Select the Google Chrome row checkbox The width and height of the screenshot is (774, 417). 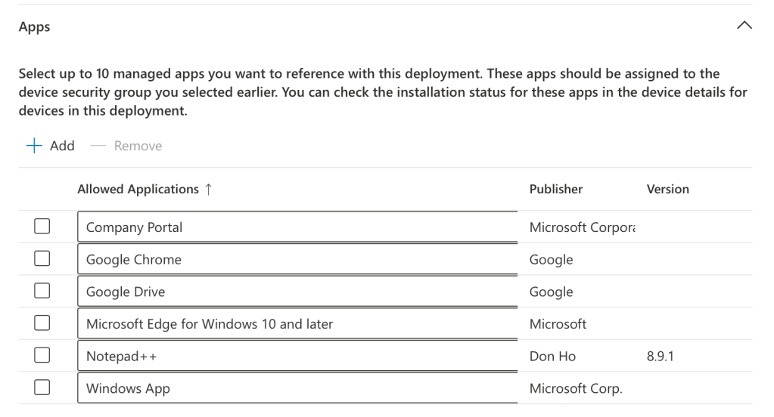coord(42,260)
